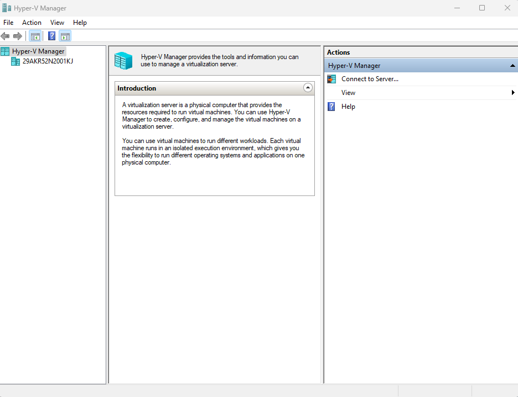Close the Hyper-V Manager window
This screenshot has height=397, width=518.
point(507,8)
